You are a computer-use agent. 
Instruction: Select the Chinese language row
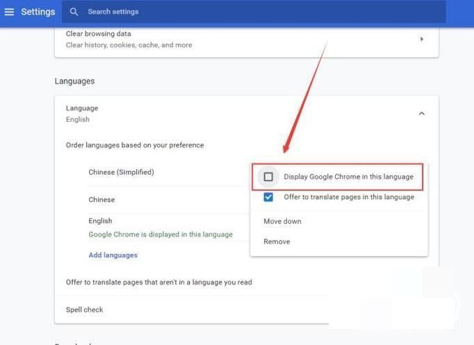click(x=170, y=200)
